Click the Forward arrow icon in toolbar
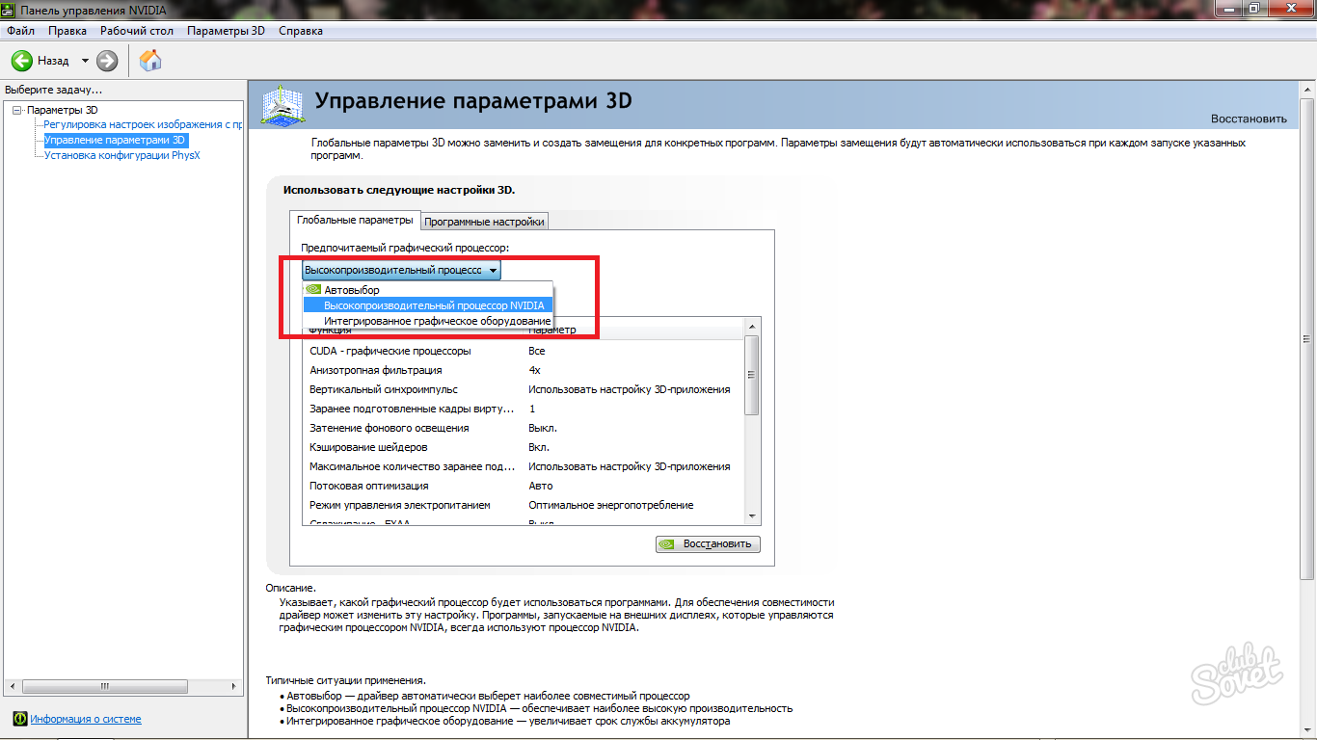1317x740 pixels. (107, 61)
